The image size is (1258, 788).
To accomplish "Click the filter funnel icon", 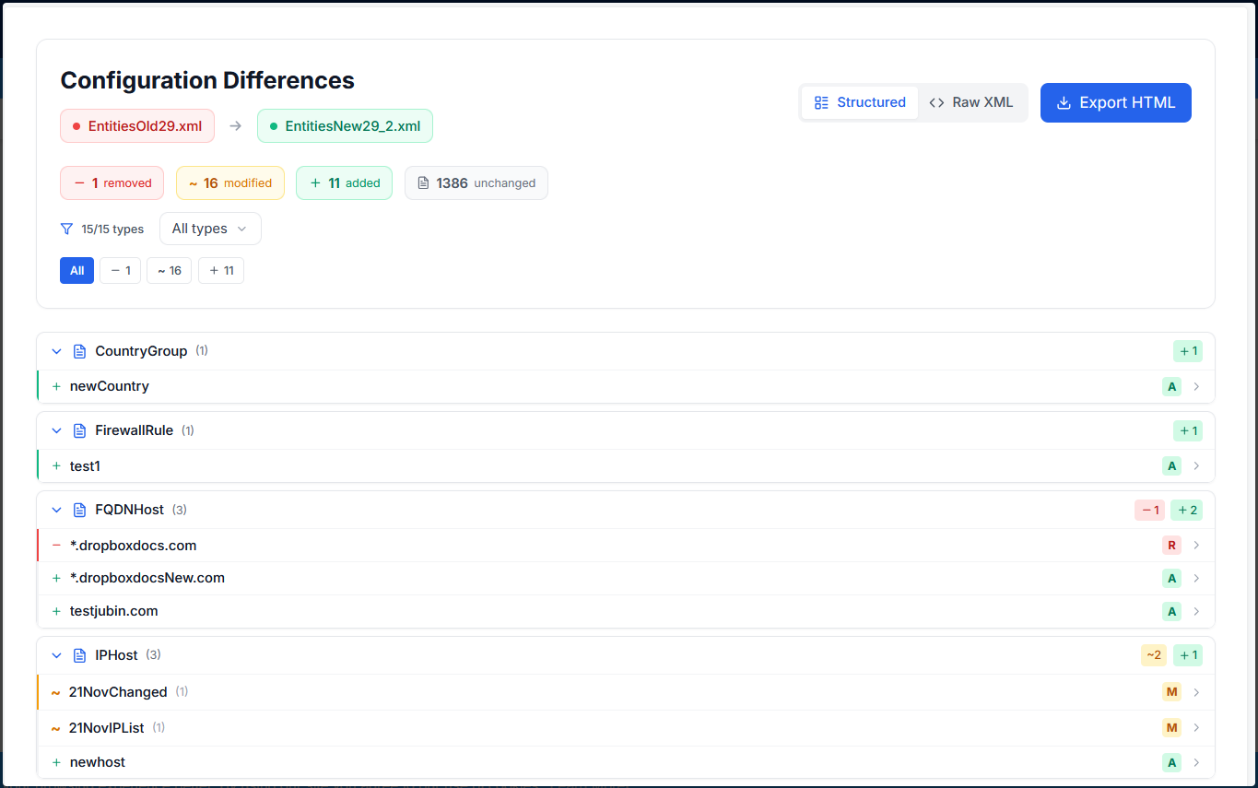I will tap(66, 229).
